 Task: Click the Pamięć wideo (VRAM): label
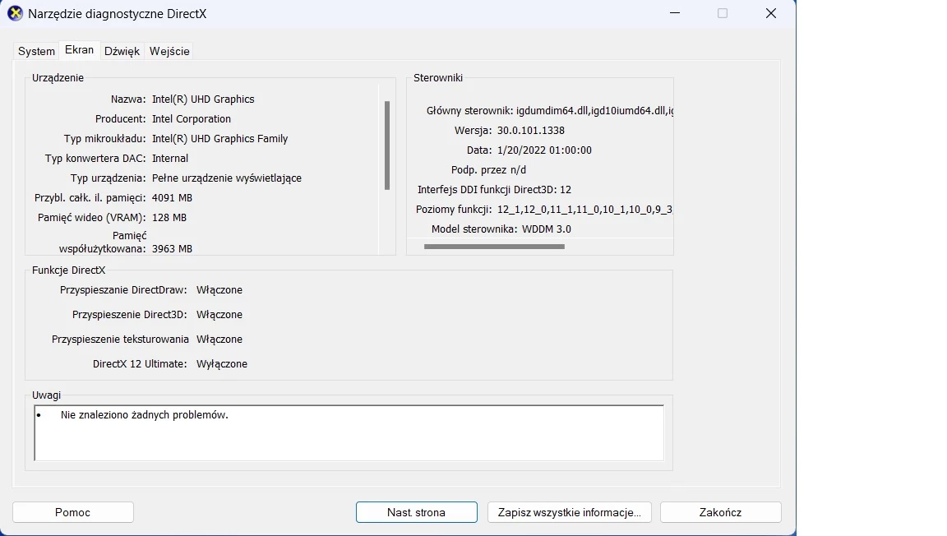coord(92,218)
